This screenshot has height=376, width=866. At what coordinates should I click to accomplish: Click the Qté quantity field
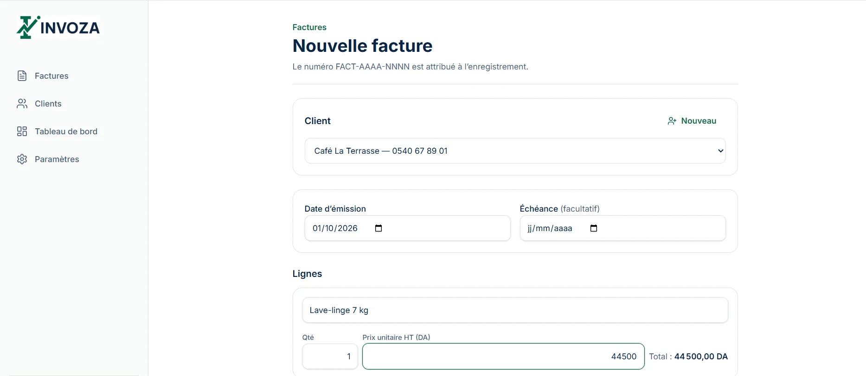click(330, 357)
